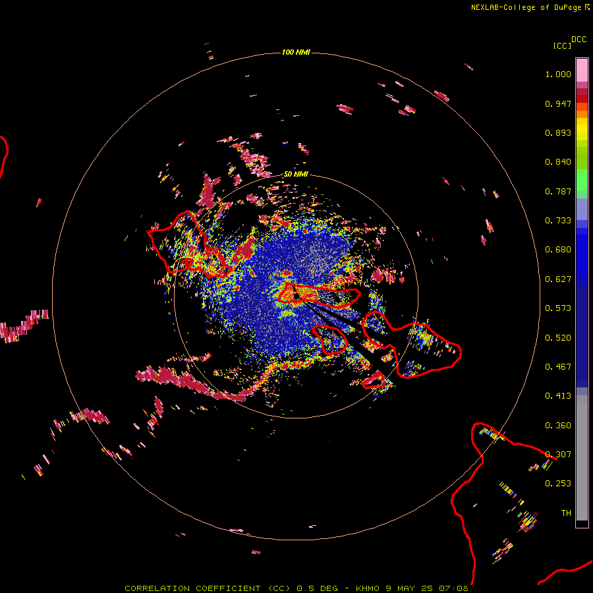Click the 0.5 DEG elevation text
Viewport: 593px width, 593px height.
pos(317,588)
